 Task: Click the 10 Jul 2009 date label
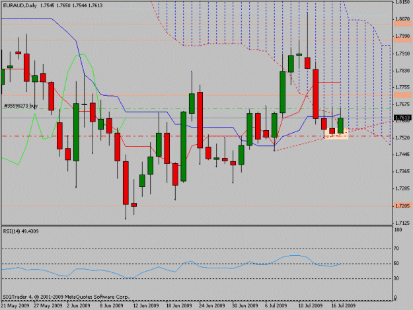(x=311, y=305)
